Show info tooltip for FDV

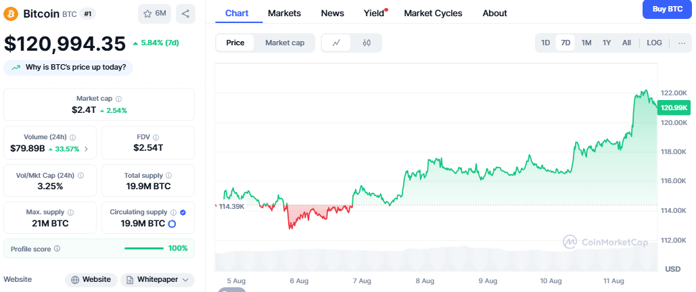pyautogui.click(x=156, y=137)
